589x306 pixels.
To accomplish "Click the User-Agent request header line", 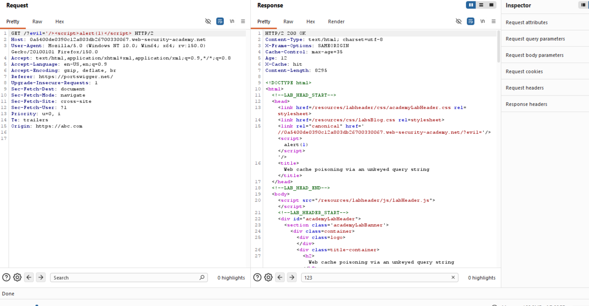I will [x=108, y=49].
